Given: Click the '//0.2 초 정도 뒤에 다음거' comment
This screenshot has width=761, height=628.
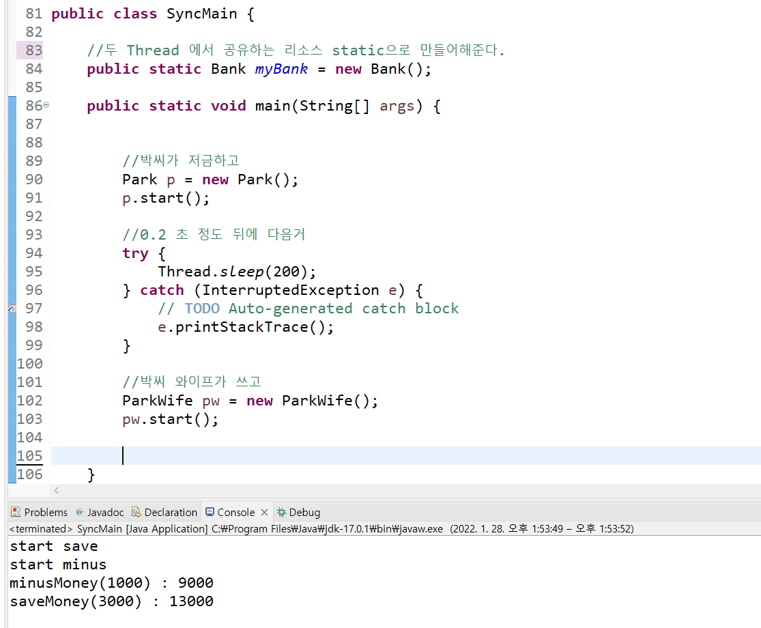Looking at the screenshot, I should coord(214,235).
